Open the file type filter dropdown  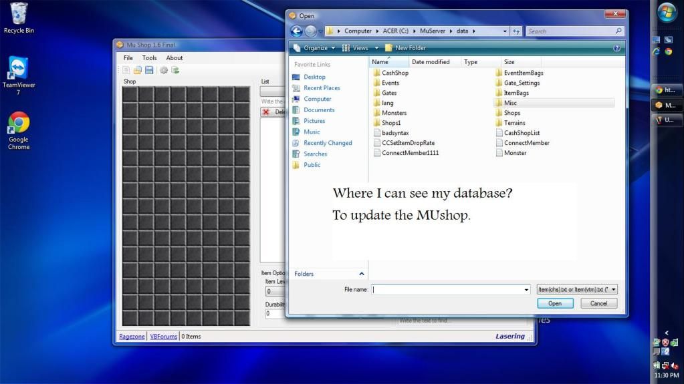577,289
